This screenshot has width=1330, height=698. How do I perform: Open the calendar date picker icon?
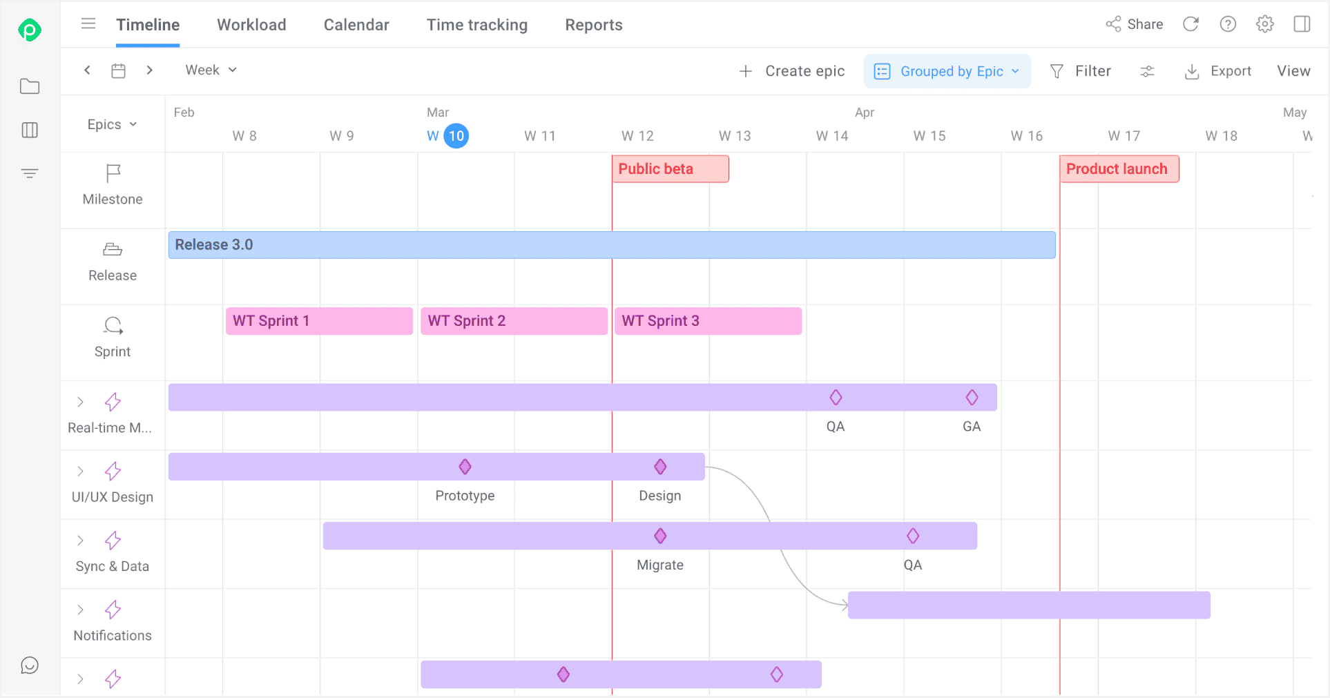pyautogui.click(x=119, y=70)
